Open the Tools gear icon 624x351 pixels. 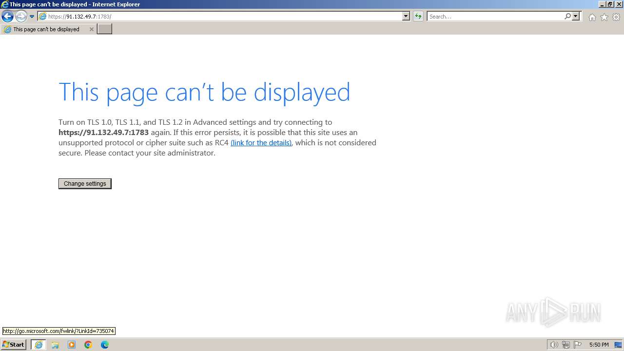tap(616, 17)
